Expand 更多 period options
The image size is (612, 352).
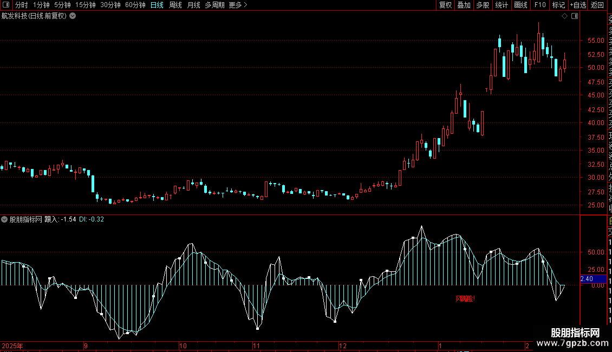[x=238, y=5]
